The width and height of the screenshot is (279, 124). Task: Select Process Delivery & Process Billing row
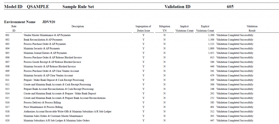pos(142,103)
